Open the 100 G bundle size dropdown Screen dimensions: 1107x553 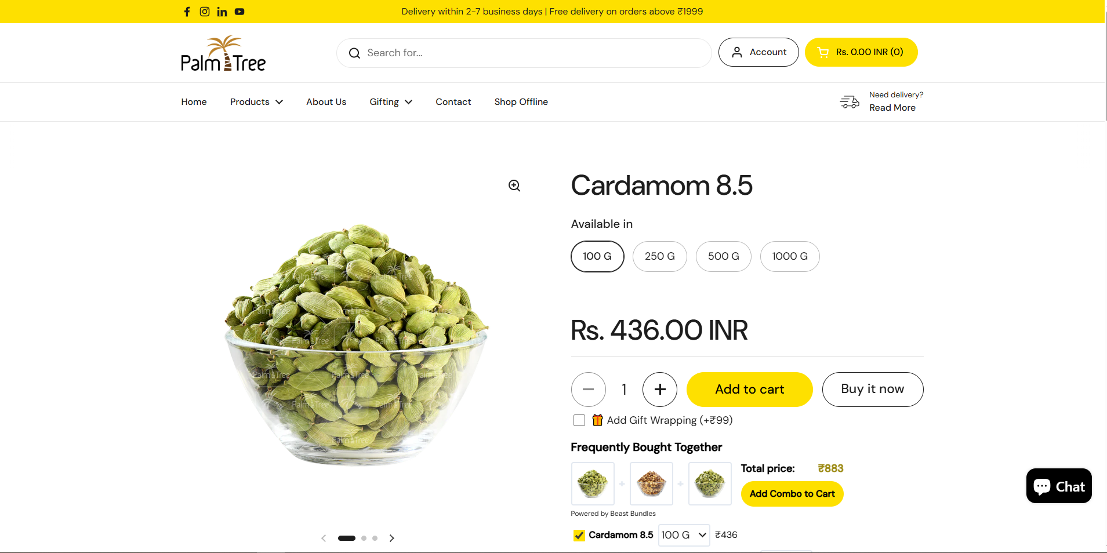(684, 535)
